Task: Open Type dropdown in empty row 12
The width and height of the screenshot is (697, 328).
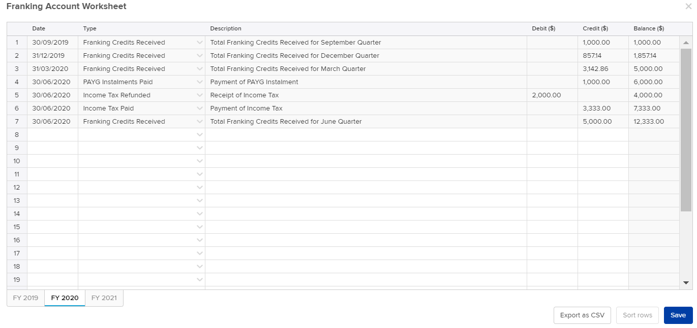Action: tap(200, 188)
